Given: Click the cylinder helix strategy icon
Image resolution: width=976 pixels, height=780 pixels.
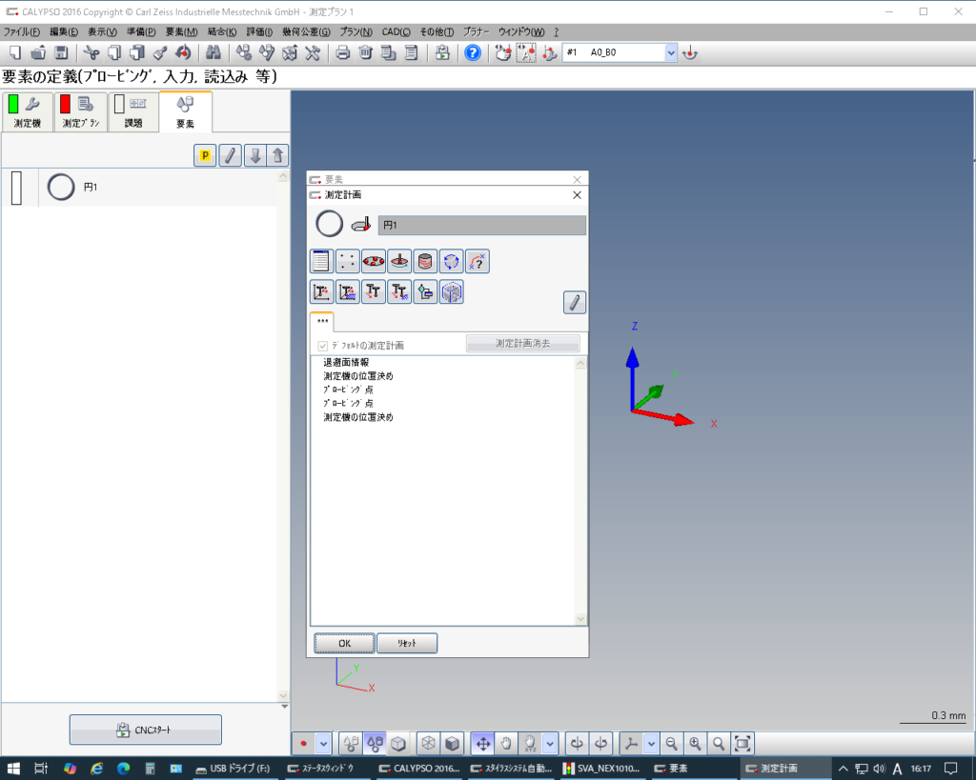Looking at the screenshot, I should (426, 262).
